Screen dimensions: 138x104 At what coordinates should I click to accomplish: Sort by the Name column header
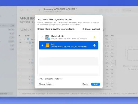[27, 36]
